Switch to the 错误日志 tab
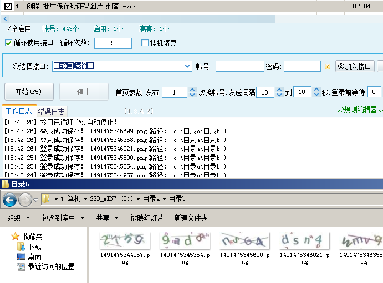This screenshot has height=283, width=383. [52, 111]
